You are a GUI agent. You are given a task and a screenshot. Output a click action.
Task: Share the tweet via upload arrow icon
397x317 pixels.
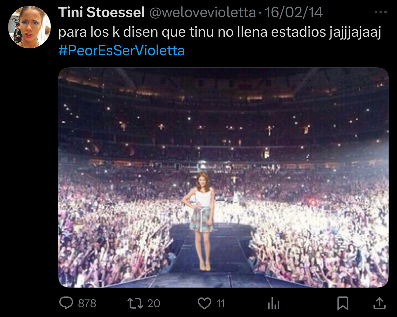pyautogui.click(x=379, y=303)
